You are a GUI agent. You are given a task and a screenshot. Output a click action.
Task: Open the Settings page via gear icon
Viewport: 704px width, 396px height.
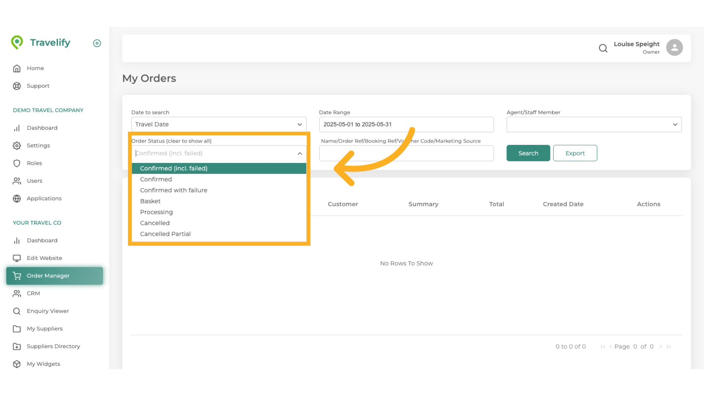[17, 146]
